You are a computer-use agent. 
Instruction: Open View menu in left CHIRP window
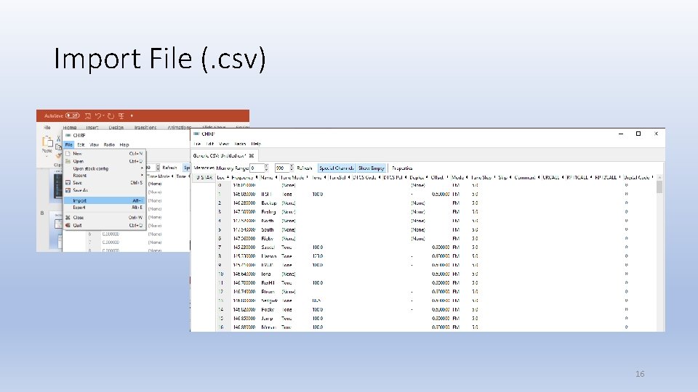click(x=94, y=144)
